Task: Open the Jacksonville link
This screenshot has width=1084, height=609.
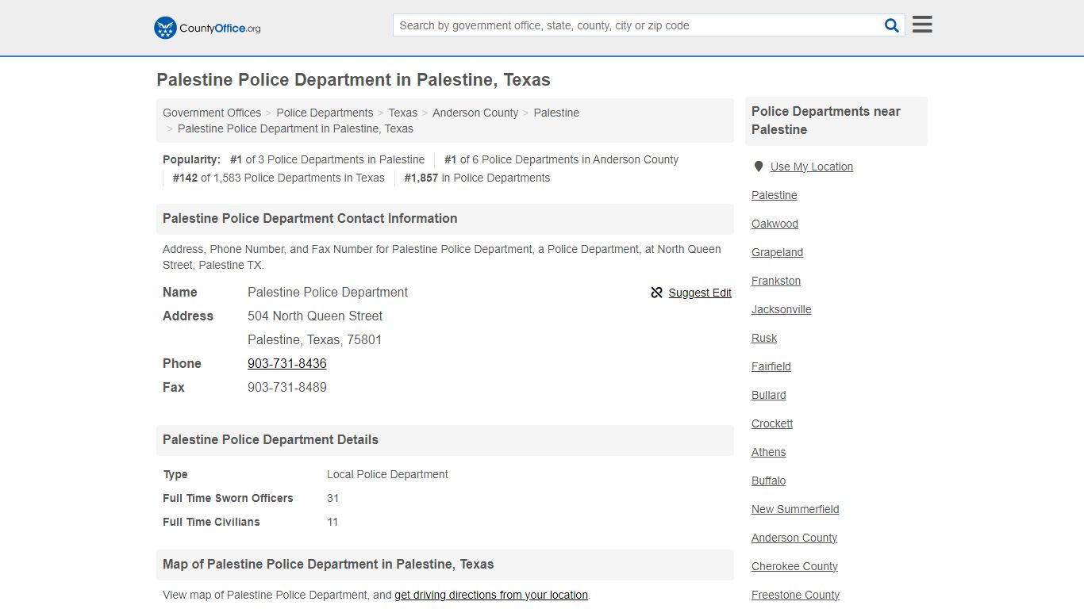Action: pos(781,309)
